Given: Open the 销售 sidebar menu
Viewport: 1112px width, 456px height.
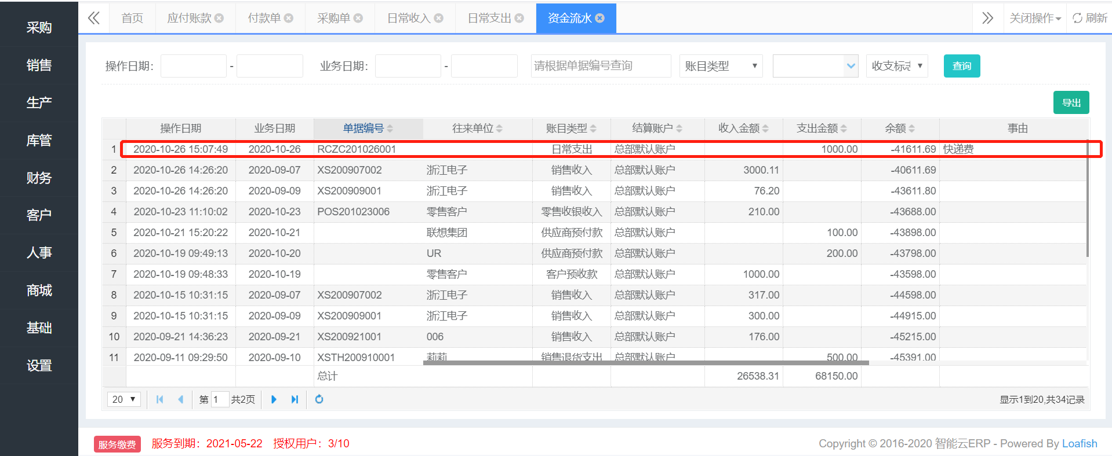Looking at the screenshot, I should (39, 65).
